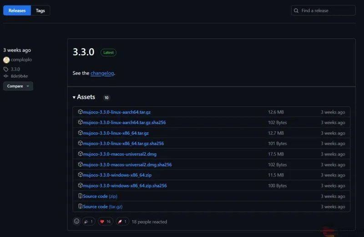
Task: Toggle the heart reaction with 16
Action: pos(106,222)
